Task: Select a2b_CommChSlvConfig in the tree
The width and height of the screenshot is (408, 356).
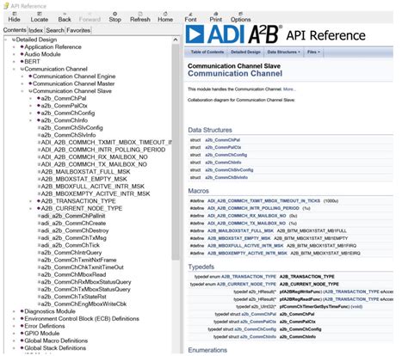Action: 71,128
